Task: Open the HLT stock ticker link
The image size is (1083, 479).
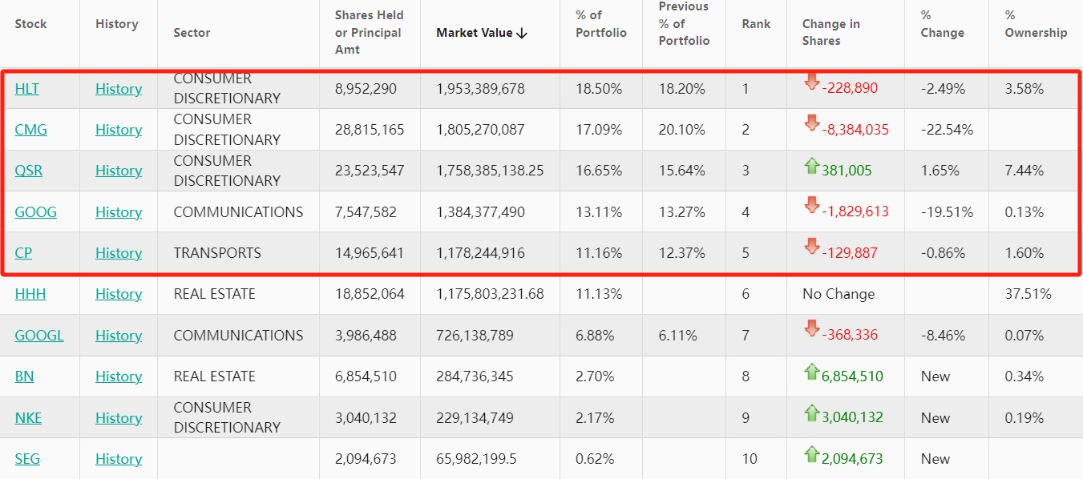Action: pos(26,89)
